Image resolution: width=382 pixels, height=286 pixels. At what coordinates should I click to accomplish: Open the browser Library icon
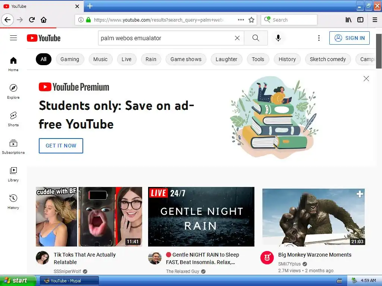(x=348, y=20)
